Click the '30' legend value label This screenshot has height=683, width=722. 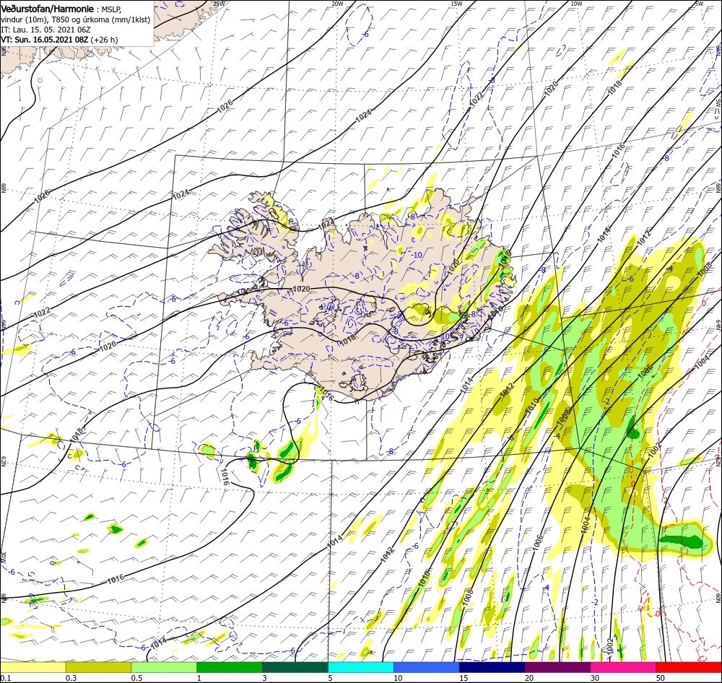[595, 678]
